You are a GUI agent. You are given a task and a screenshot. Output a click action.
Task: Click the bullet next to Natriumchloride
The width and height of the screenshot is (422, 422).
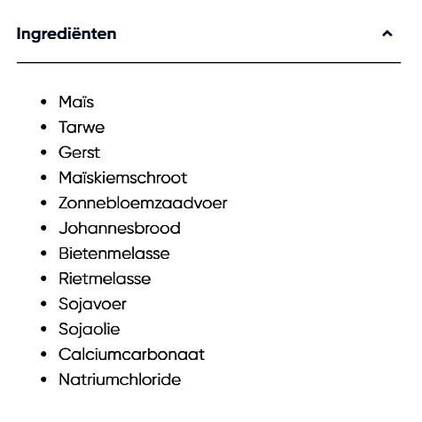click(43, 379)
